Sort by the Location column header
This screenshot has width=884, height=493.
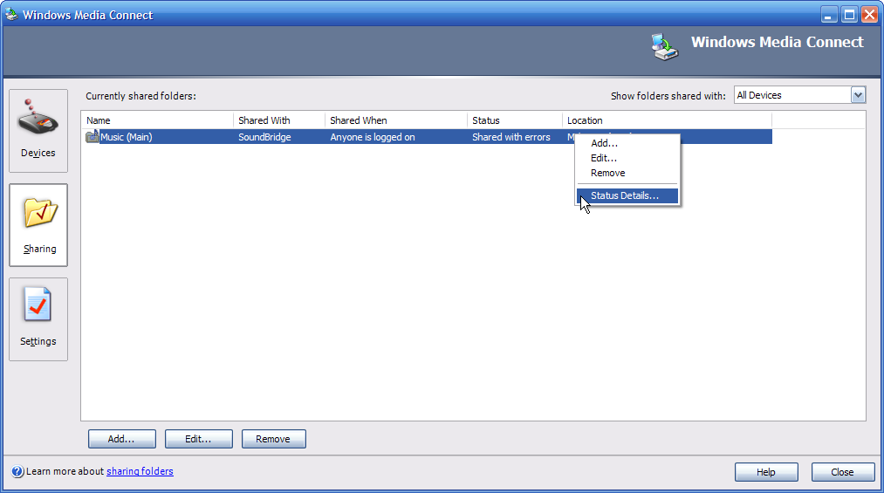(667, 120)
